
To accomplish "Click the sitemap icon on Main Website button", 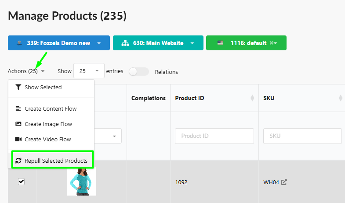I will 125,43.
